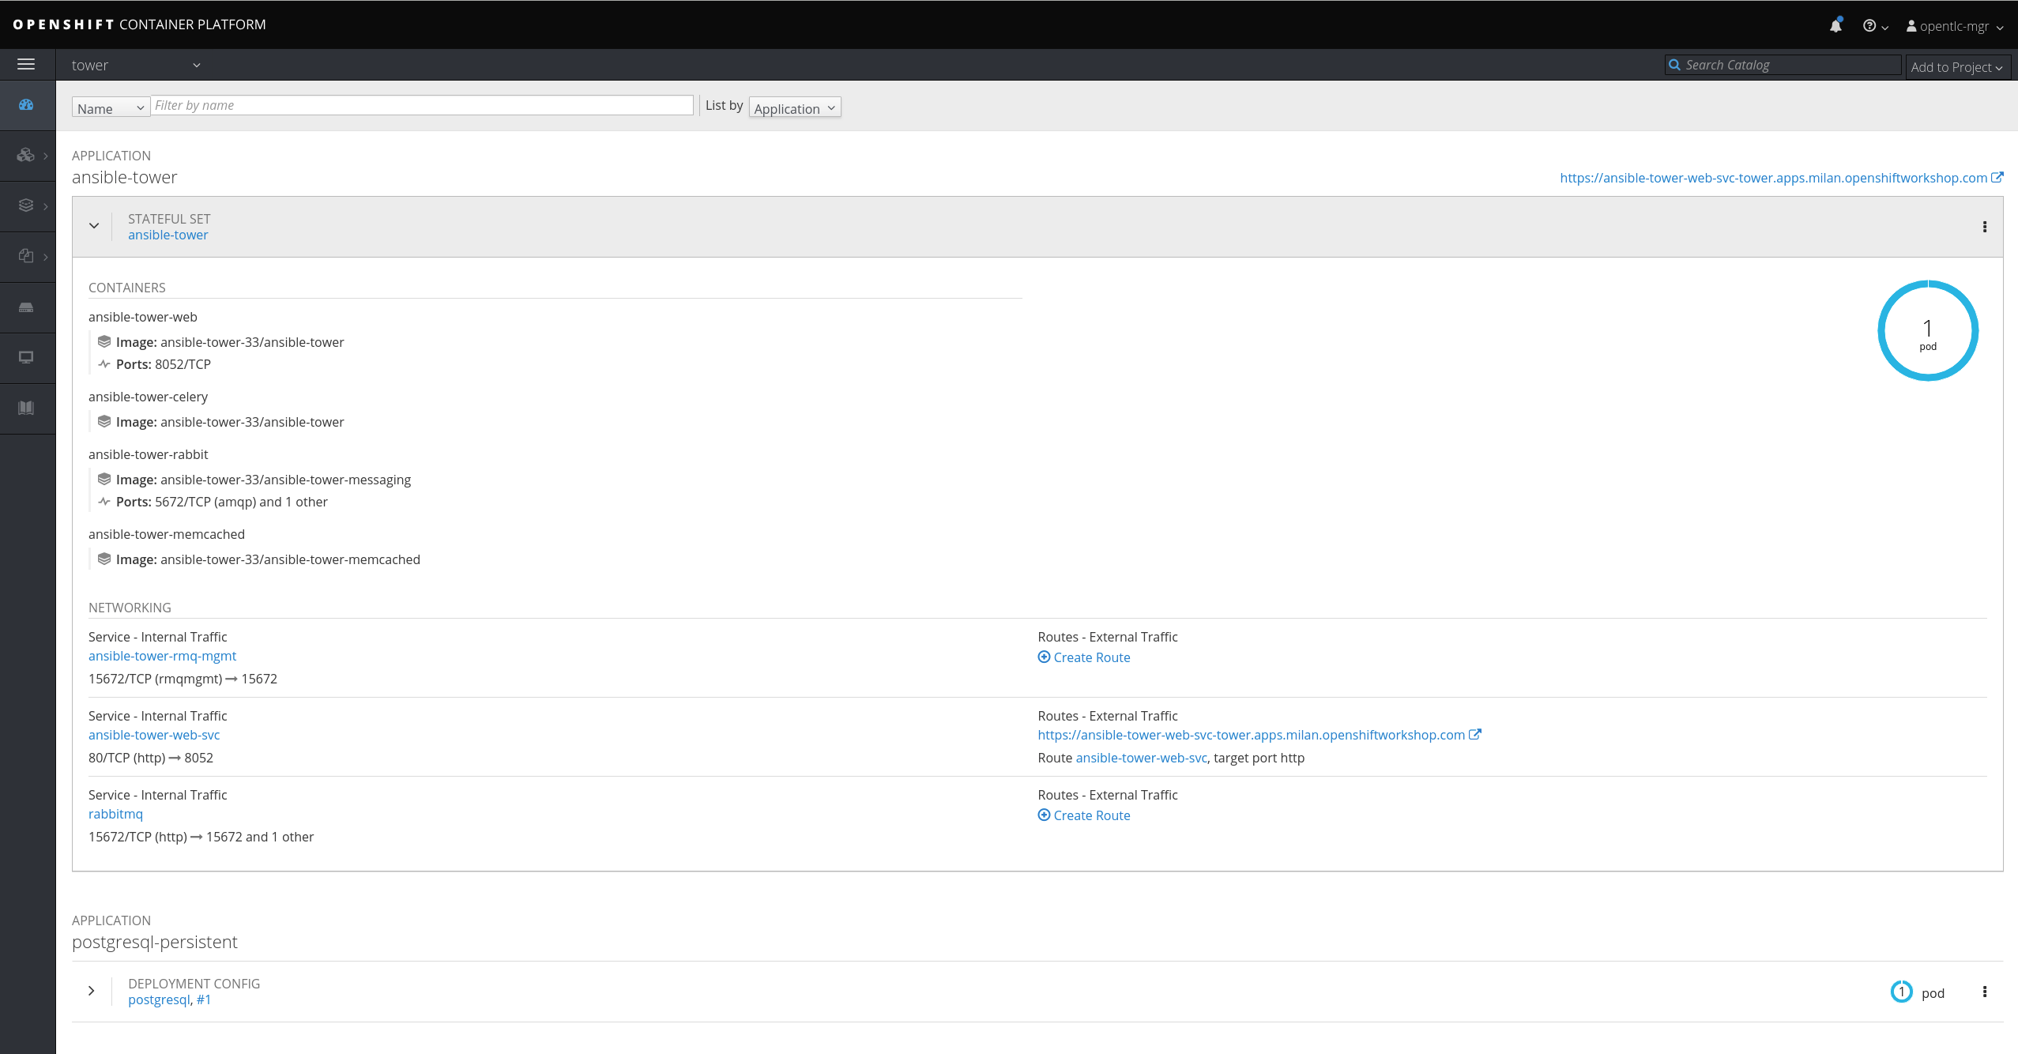This screenshot has height=1054, width=2018.
Task: Collapse the ansible-tower stateful set row
Action: tap(94, 226)
